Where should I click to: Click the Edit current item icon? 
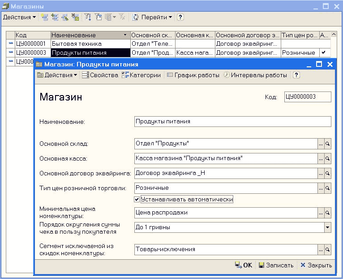pos(65,17)
